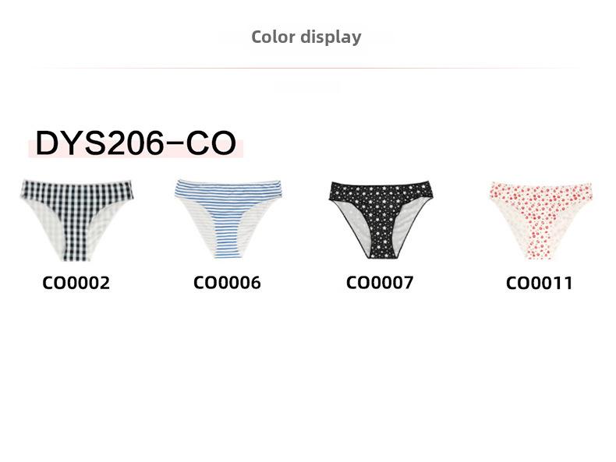The image size is (616, 462).
Task: Select the CO0006 color code label
Action: click(x=227, y=283)
